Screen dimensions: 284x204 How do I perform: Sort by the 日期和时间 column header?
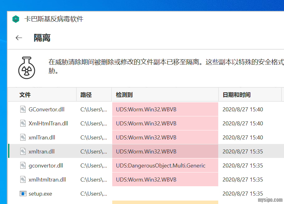click(x=236, y=95)
